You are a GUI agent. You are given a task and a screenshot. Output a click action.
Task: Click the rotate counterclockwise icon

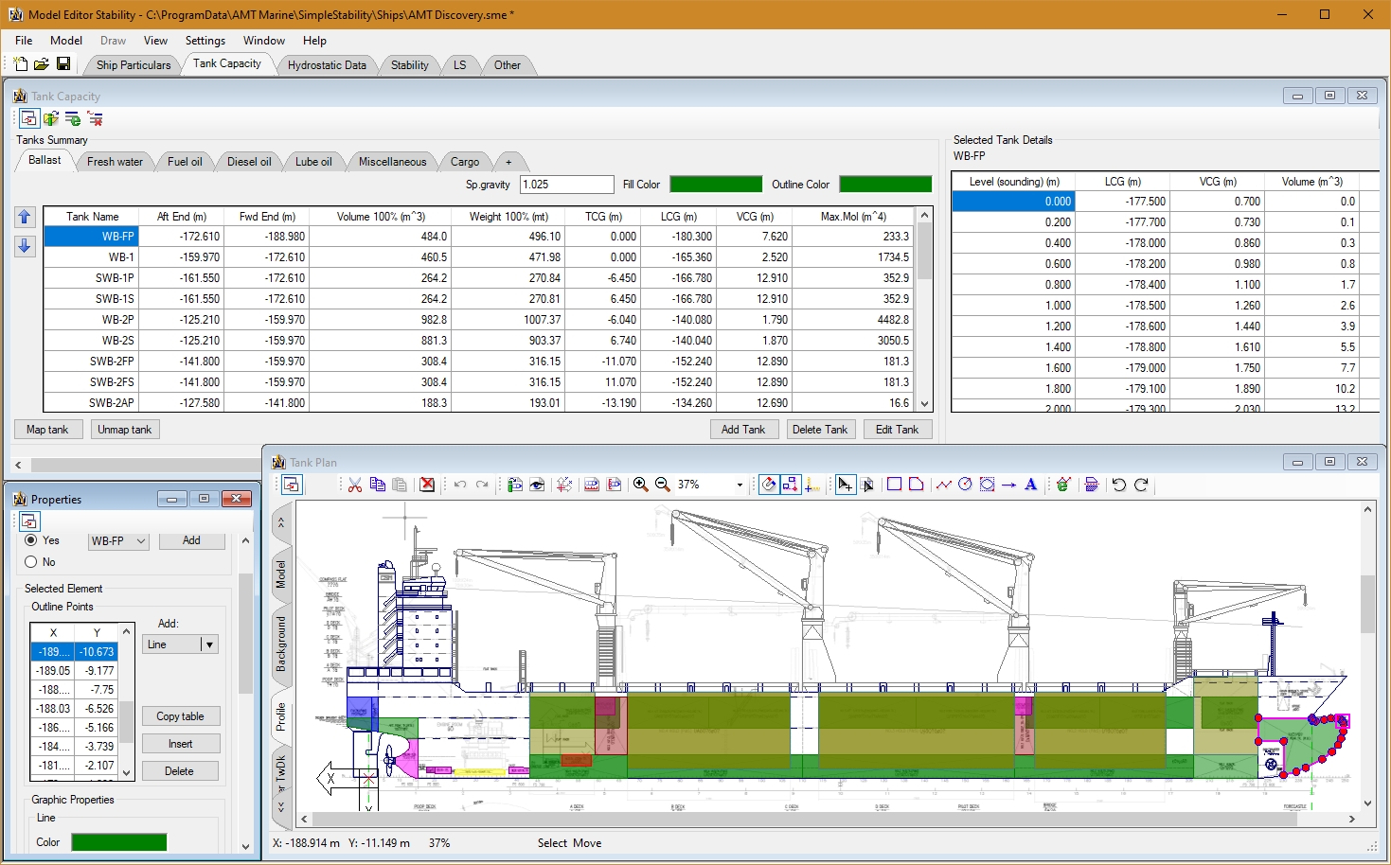pyautogui.click(x=1119, y=485)
